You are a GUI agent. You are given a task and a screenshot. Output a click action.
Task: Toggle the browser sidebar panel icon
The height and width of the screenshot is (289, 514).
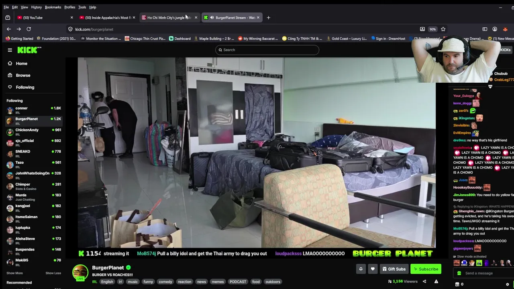[x=485, y=29]
